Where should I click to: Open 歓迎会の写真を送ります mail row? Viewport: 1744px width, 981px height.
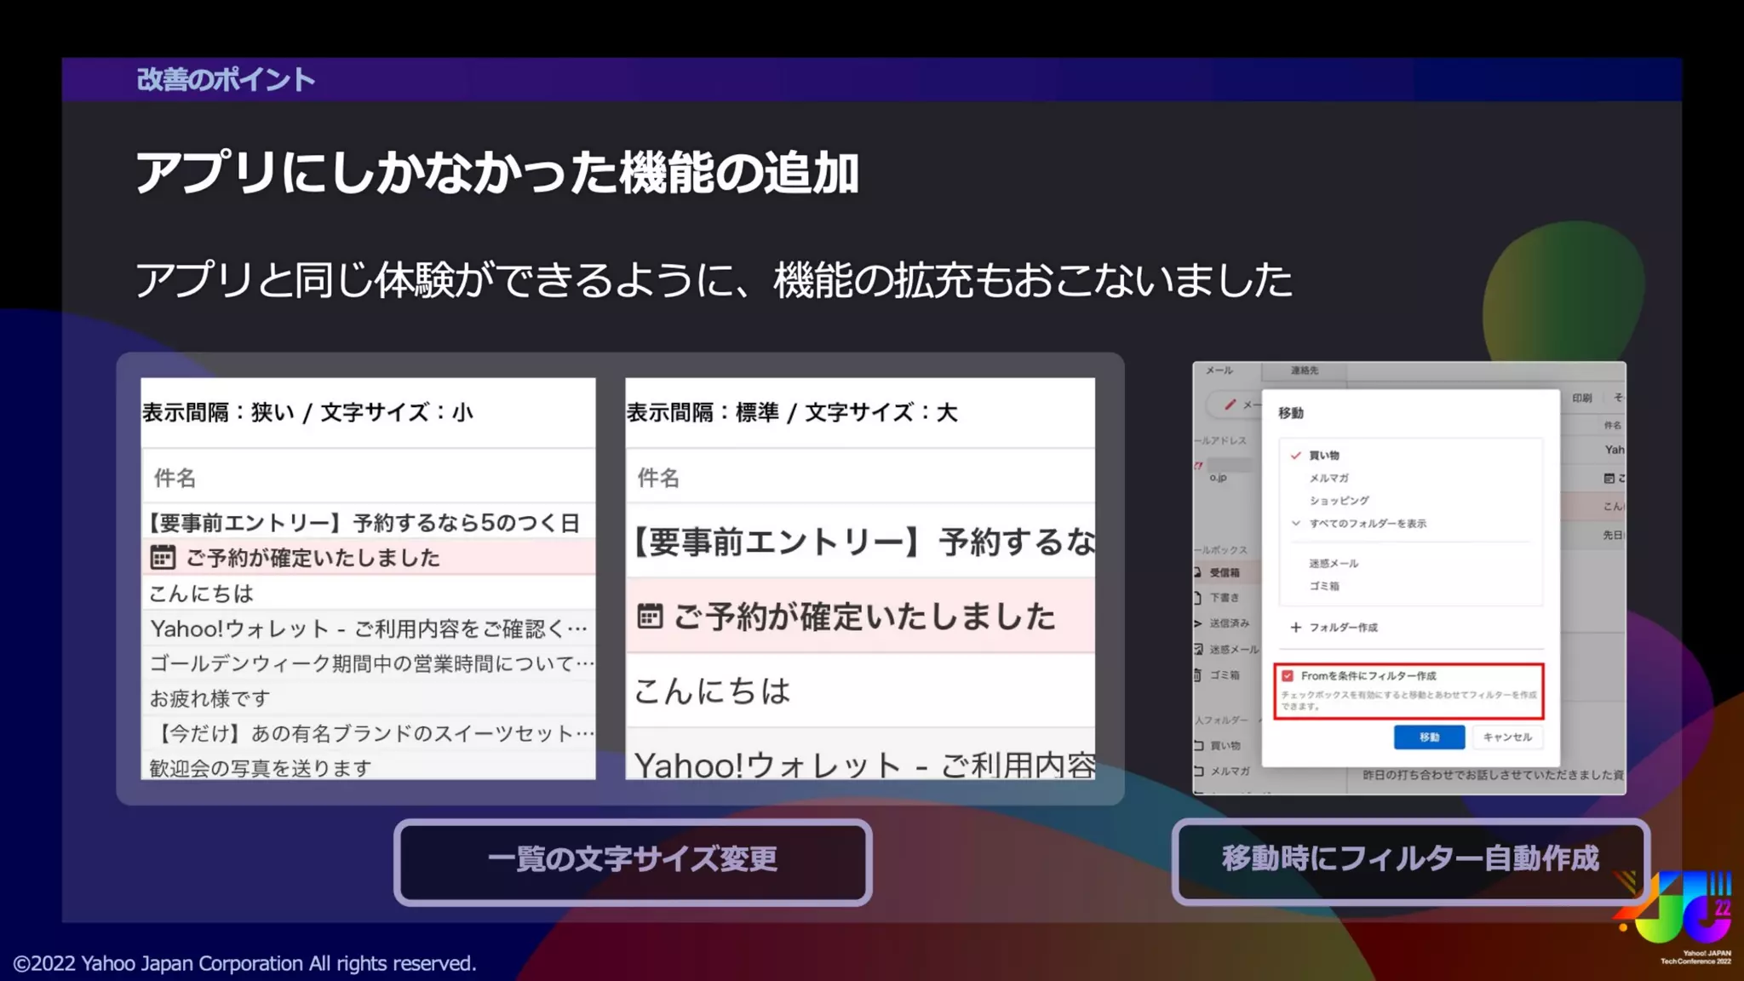pyautogui.click(x=368, y=767)
